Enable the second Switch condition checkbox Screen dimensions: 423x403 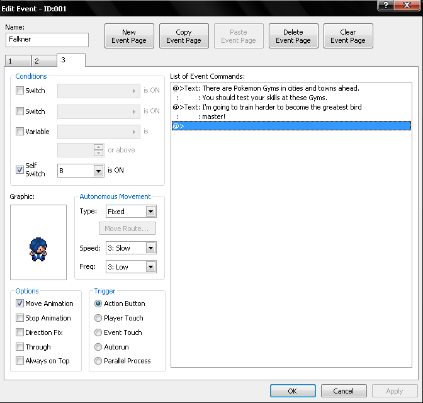pyautogui.click(x=20, y=111)
